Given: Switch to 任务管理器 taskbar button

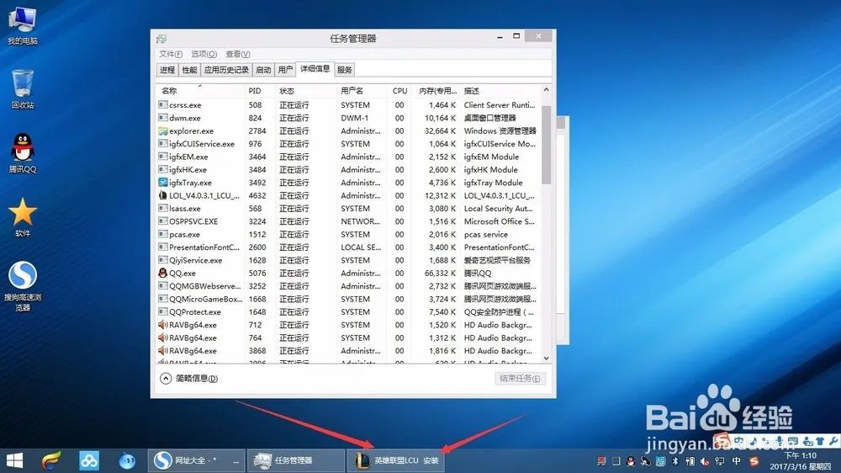Looking at the screenshot, I should pos(295,460).
